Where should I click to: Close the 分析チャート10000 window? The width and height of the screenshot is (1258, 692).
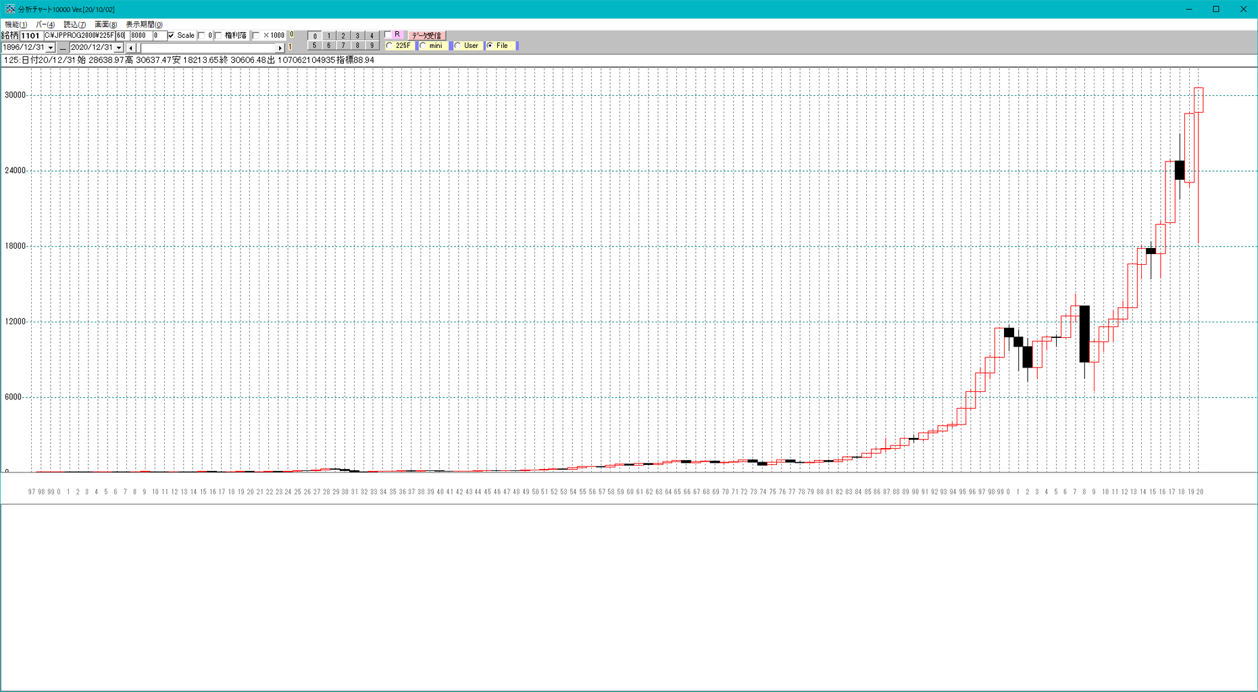coord(1243,9)
